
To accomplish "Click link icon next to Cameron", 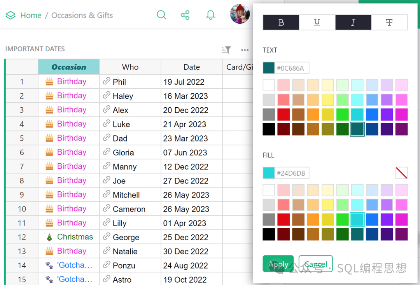I will [107, 208].
